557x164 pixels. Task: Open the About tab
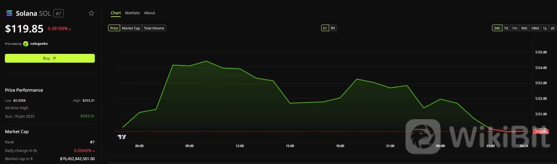(150, 13)
